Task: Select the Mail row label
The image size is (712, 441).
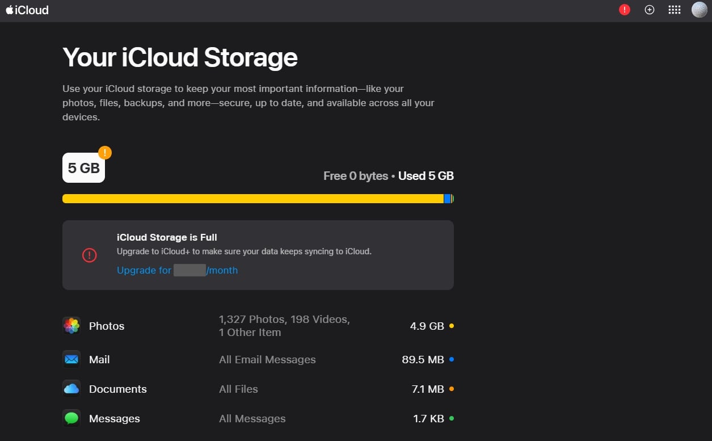Action: (99, 359)
